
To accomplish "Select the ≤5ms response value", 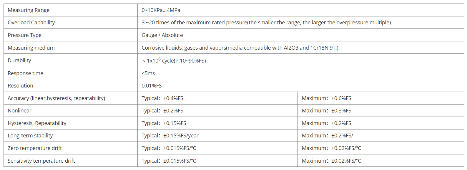I will [148, 73].
